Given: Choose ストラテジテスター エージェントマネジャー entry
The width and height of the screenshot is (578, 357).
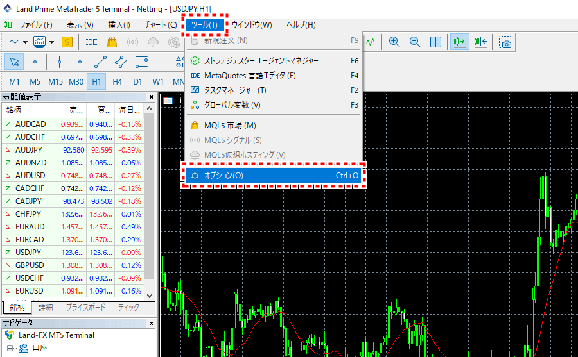Looking at the screenshot, I should point(274,61).
